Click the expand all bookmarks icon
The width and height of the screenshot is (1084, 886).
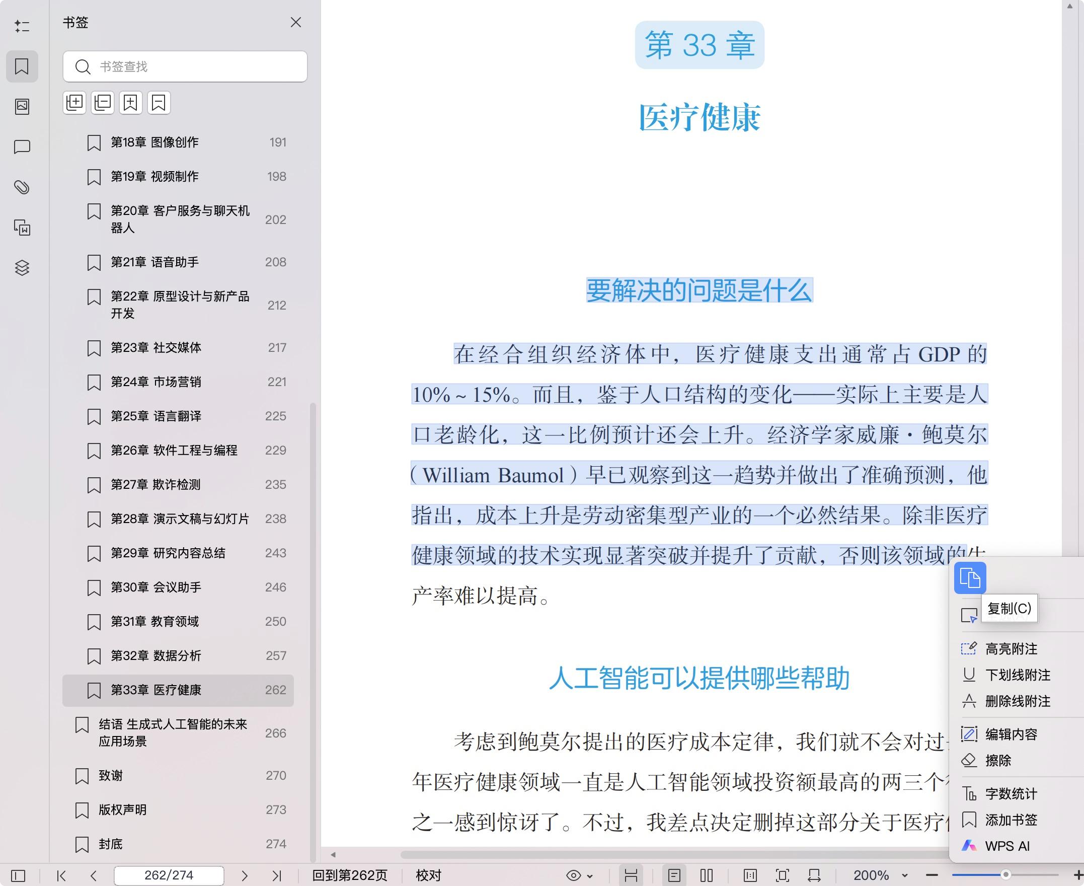[x=74, y=103]
